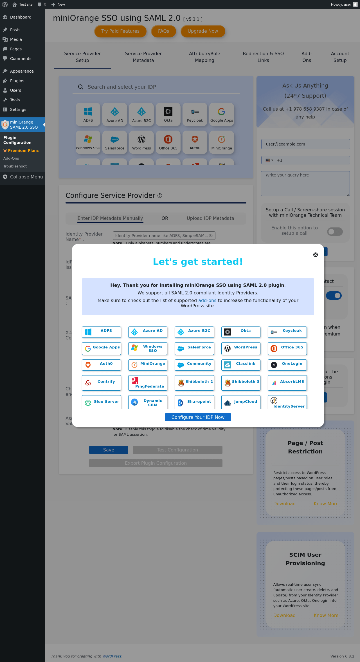The image size is (360, 662).
Task: Select MiniOrange IDP in the dialog list
Action: pos(148,365)
